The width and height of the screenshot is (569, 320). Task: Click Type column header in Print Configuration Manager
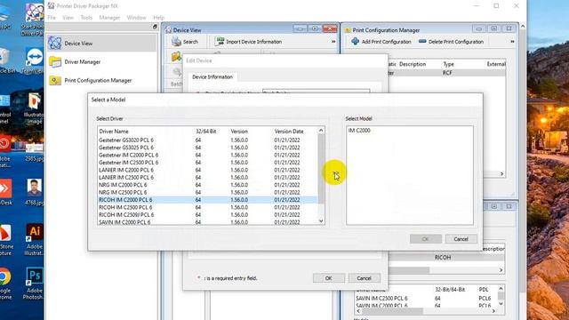tap(448, 64)
